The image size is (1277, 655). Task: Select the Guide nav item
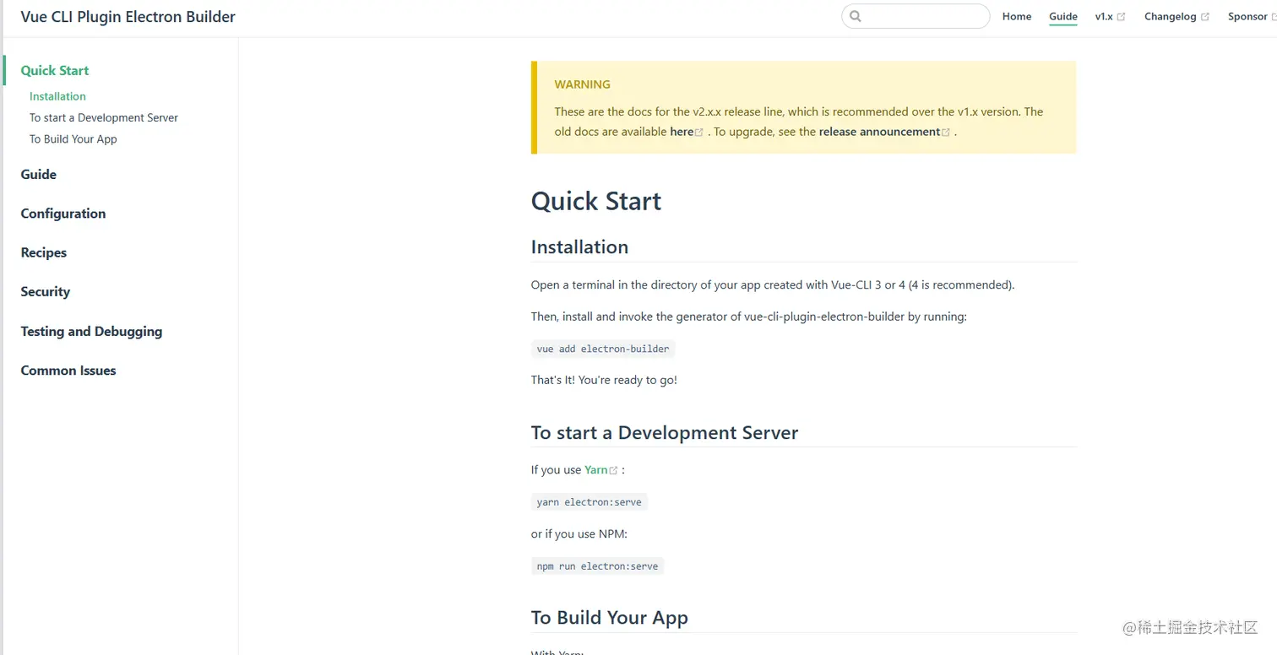tap(1063, 16)
